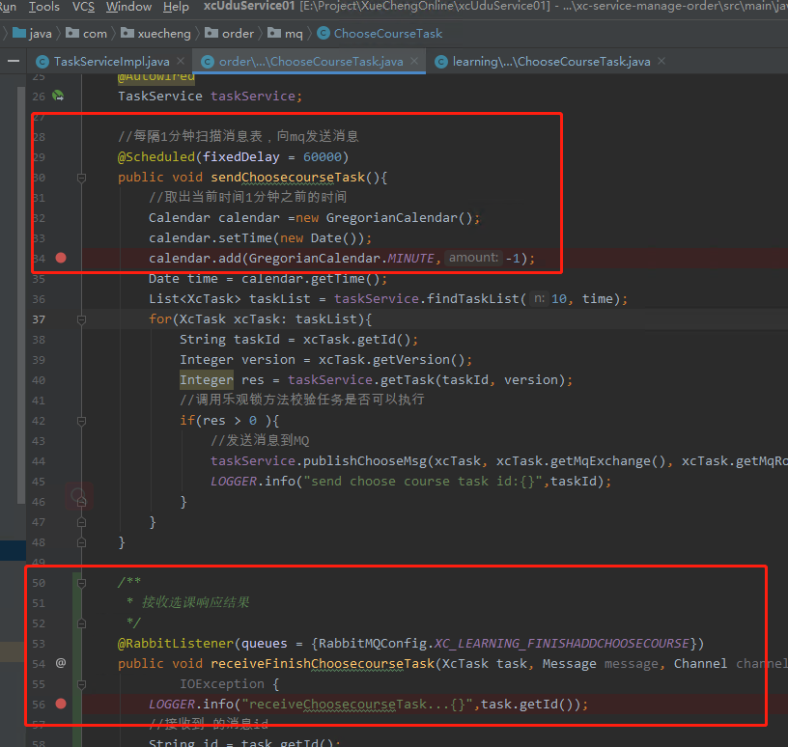Click the collapse panel minus icon
The width and height of the screenshot is (788, 747).
(x=14, y=62)
